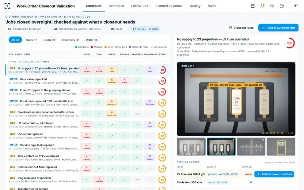
Task: Select the Electricity 31 filter chip
Action: [71, 40]
